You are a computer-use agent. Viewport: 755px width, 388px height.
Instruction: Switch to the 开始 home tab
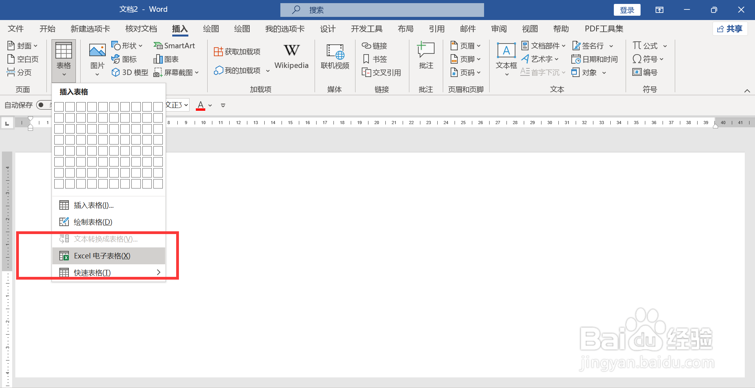47,29
